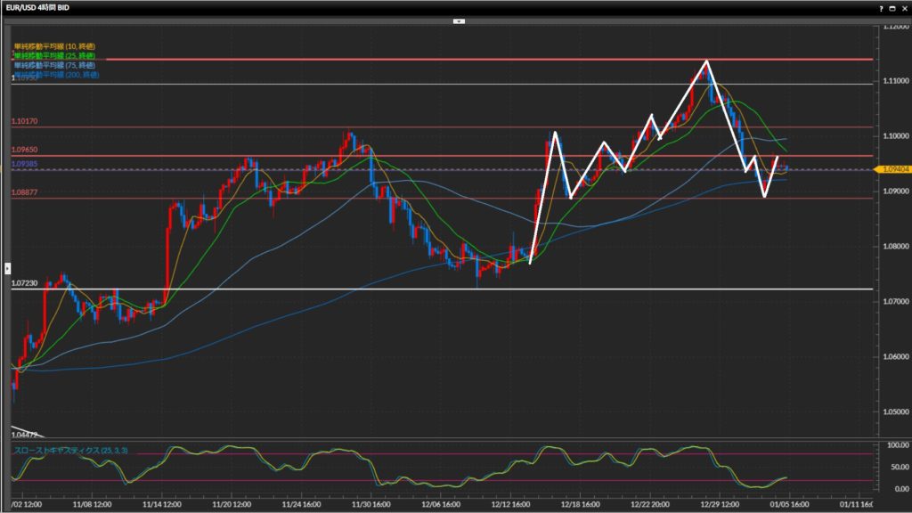Close the EUR/USD chart window
Image resolution: width=912 pixels, height=513 pixels.
click(x=903, y=7)
